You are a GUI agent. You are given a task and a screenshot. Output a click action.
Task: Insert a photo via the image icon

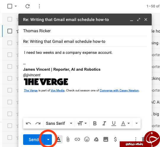[106, 139]
